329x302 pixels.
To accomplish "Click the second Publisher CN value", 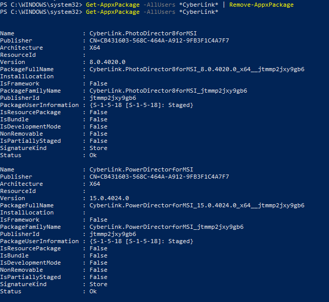I will coord(159,177).
